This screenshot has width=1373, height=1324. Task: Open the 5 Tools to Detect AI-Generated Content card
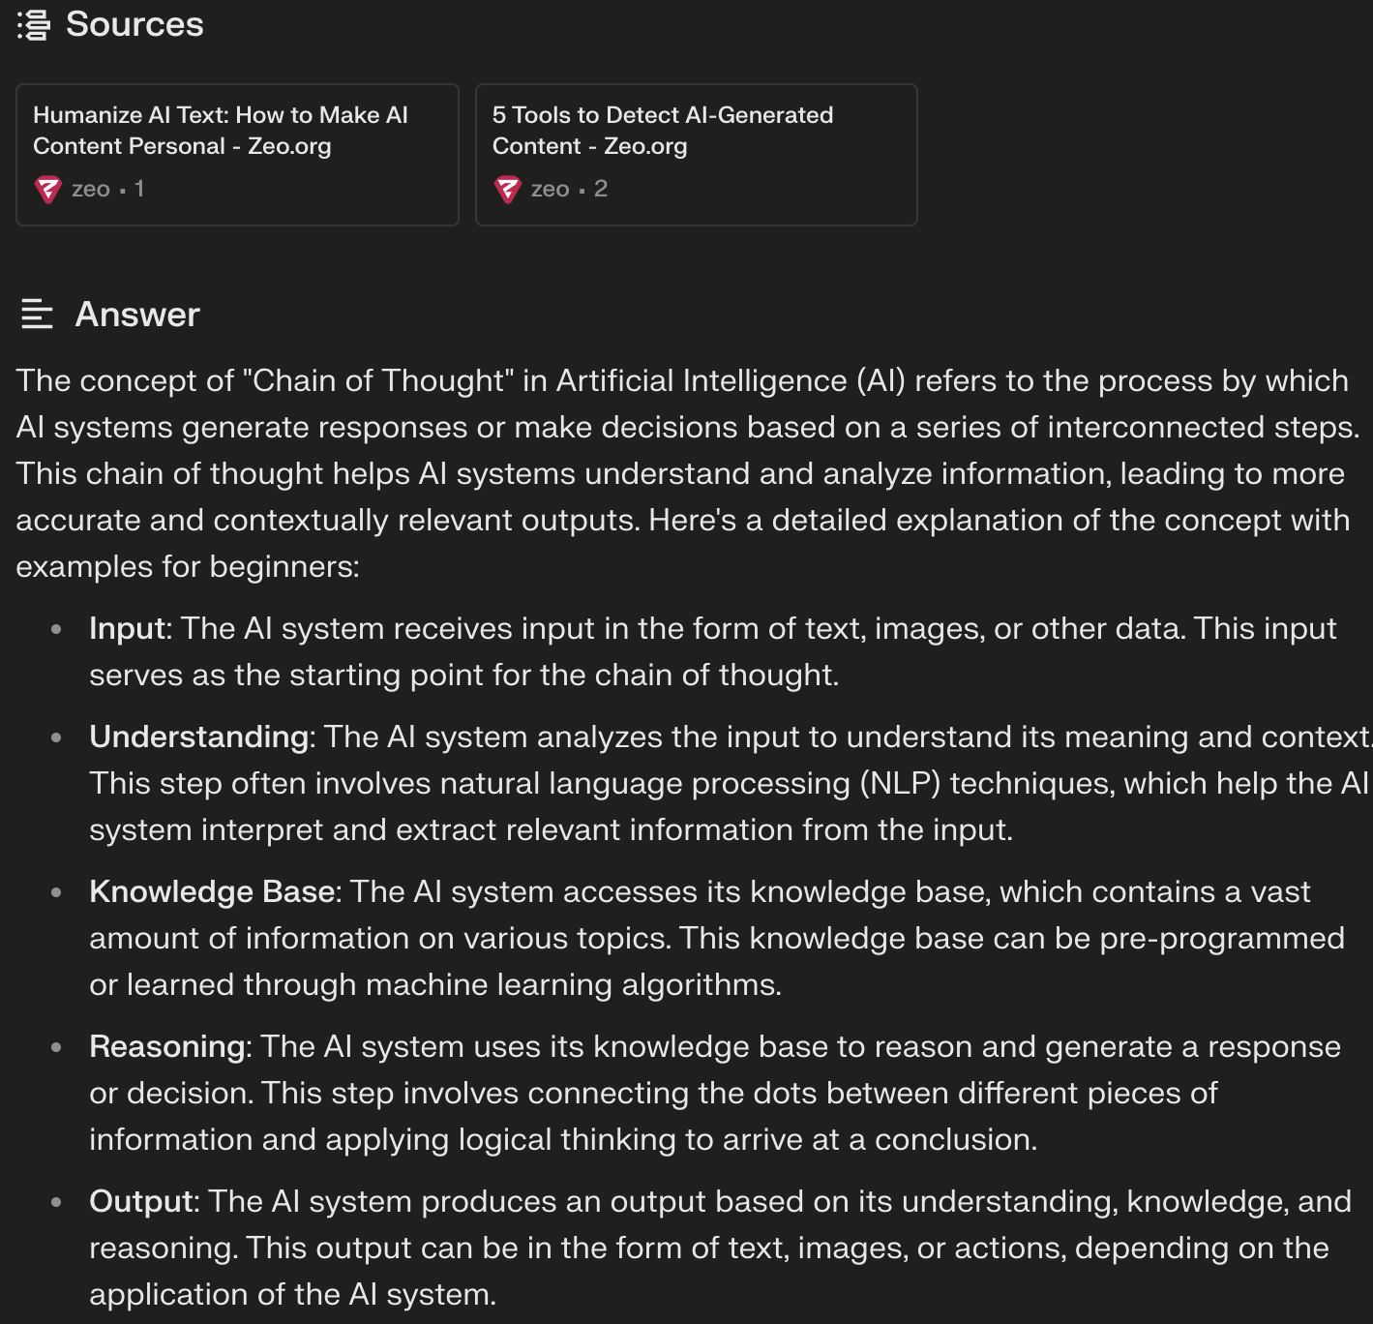[697, 155]
